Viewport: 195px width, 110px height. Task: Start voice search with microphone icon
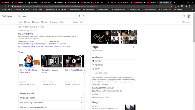tap(80, 16)
